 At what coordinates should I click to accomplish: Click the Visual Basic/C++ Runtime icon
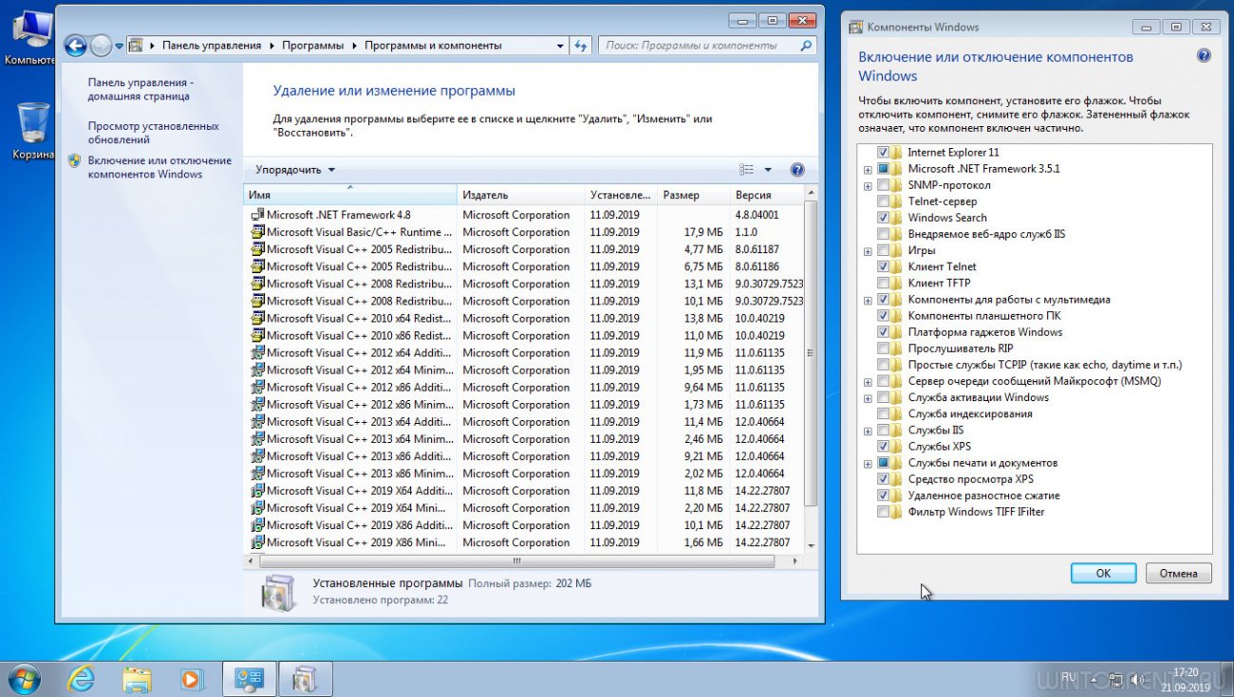click(x=257, y=232)
